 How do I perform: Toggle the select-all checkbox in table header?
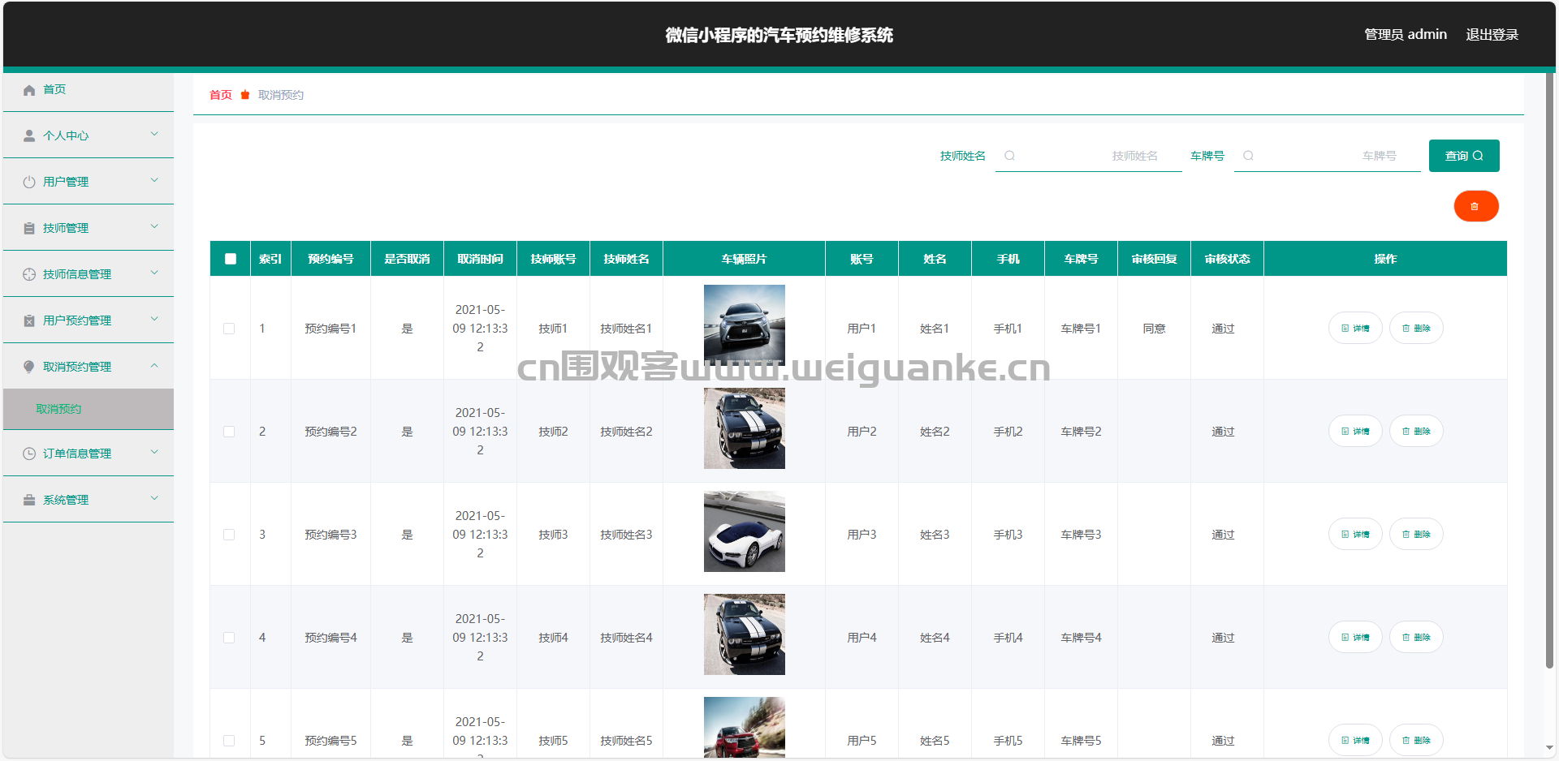pos(231,259)
